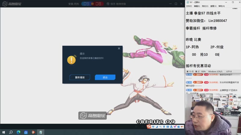Click 'UTF-8' encoding in Notepad status bar
Image resolution: width=241 pixels, height=135 pixels.
(x=229, y=71)
